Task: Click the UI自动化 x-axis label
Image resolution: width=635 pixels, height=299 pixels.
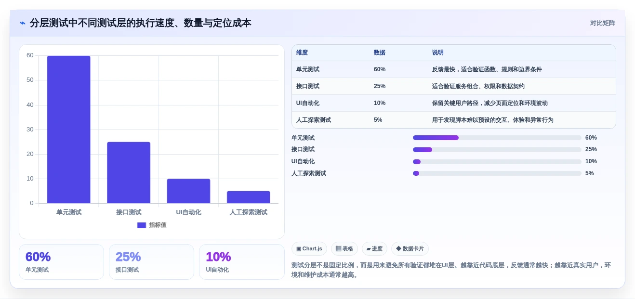Action: point(188,212)
